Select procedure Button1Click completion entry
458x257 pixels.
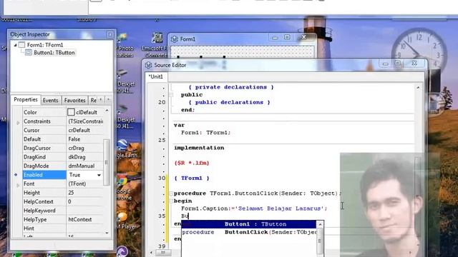248,232
